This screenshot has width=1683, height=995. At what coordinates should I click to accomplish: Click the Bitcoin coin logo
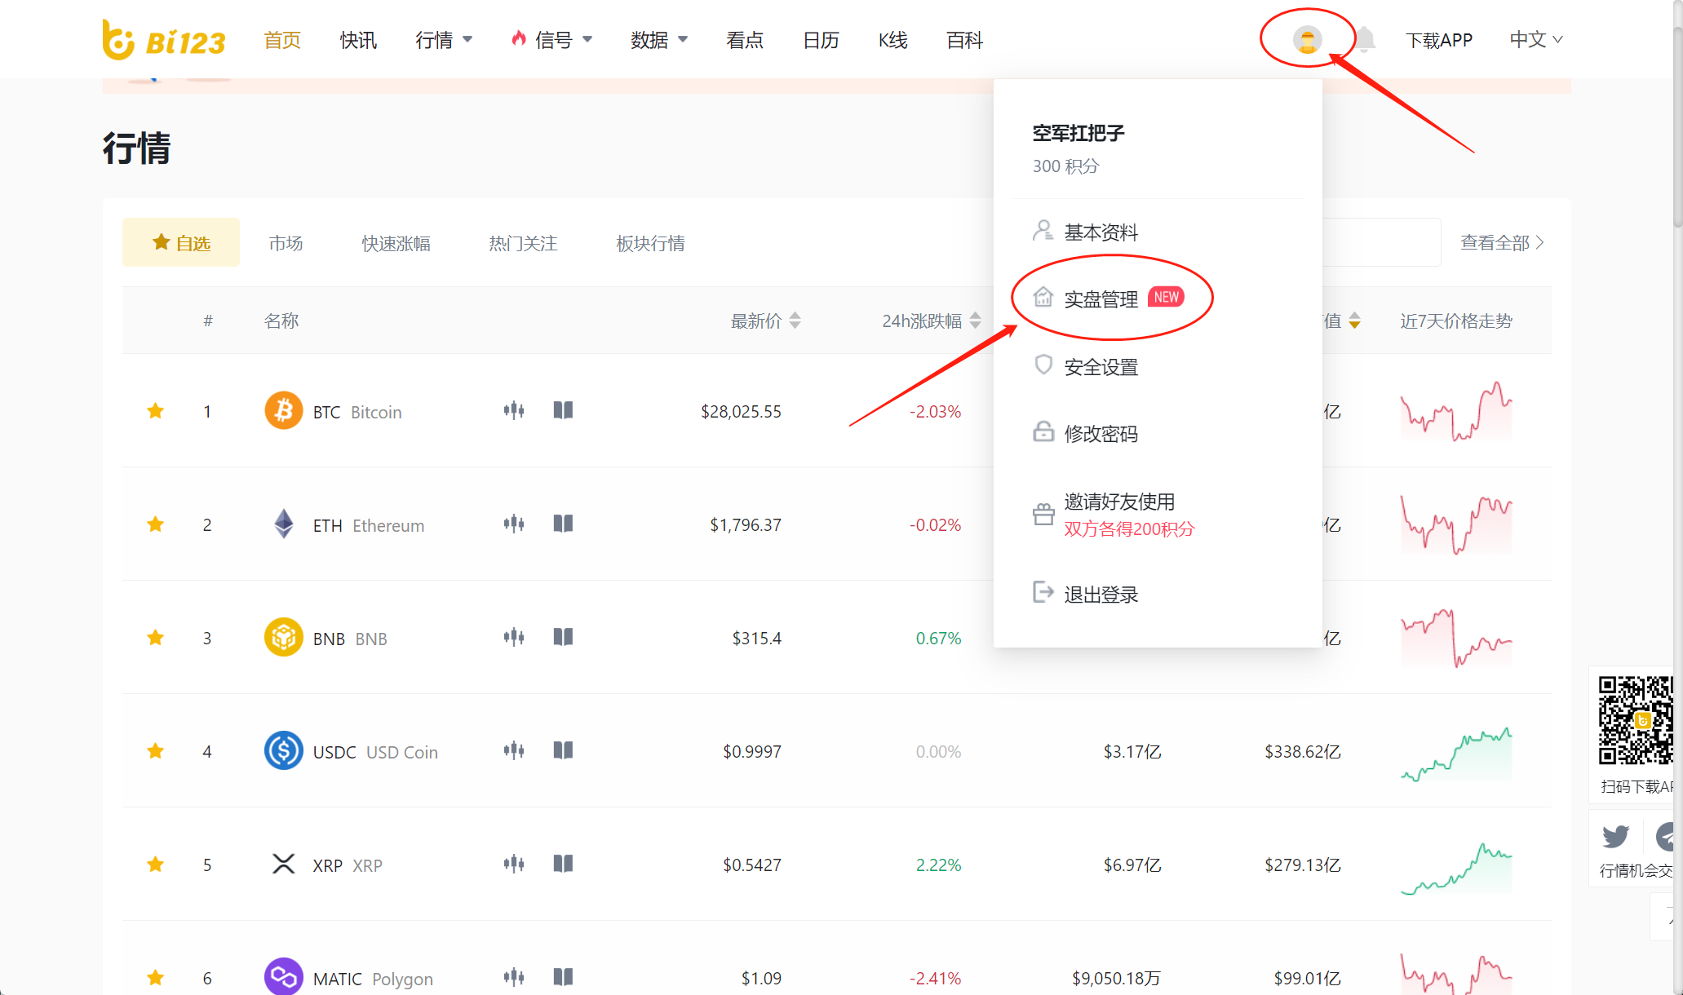(283, 410)
